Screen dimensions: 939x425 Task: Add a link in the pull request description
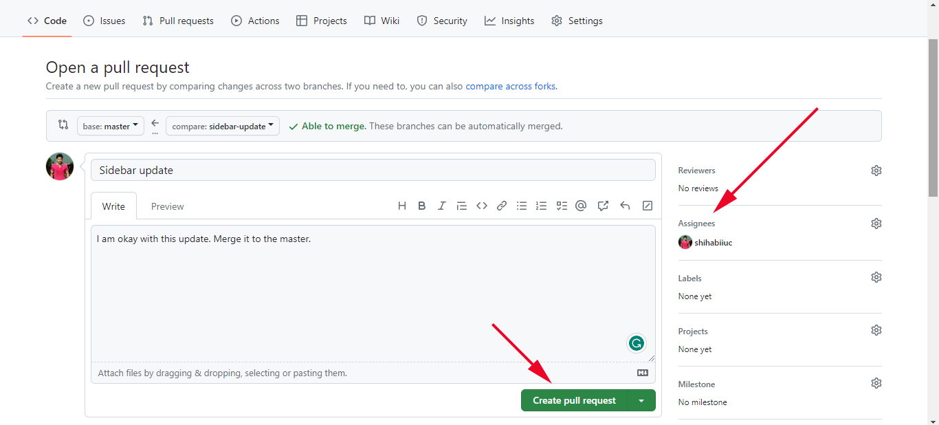coord(501,205)
